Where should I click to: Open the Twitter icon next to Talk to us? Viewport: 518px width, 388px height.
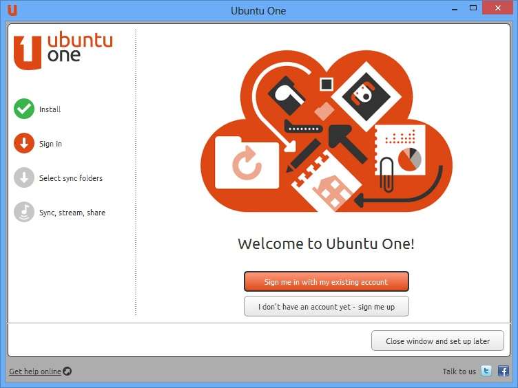(x=486, y=371)
